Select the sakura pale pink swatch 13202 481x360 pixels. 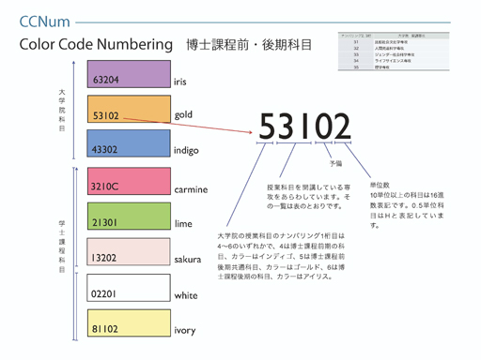(x=129, y=251)
